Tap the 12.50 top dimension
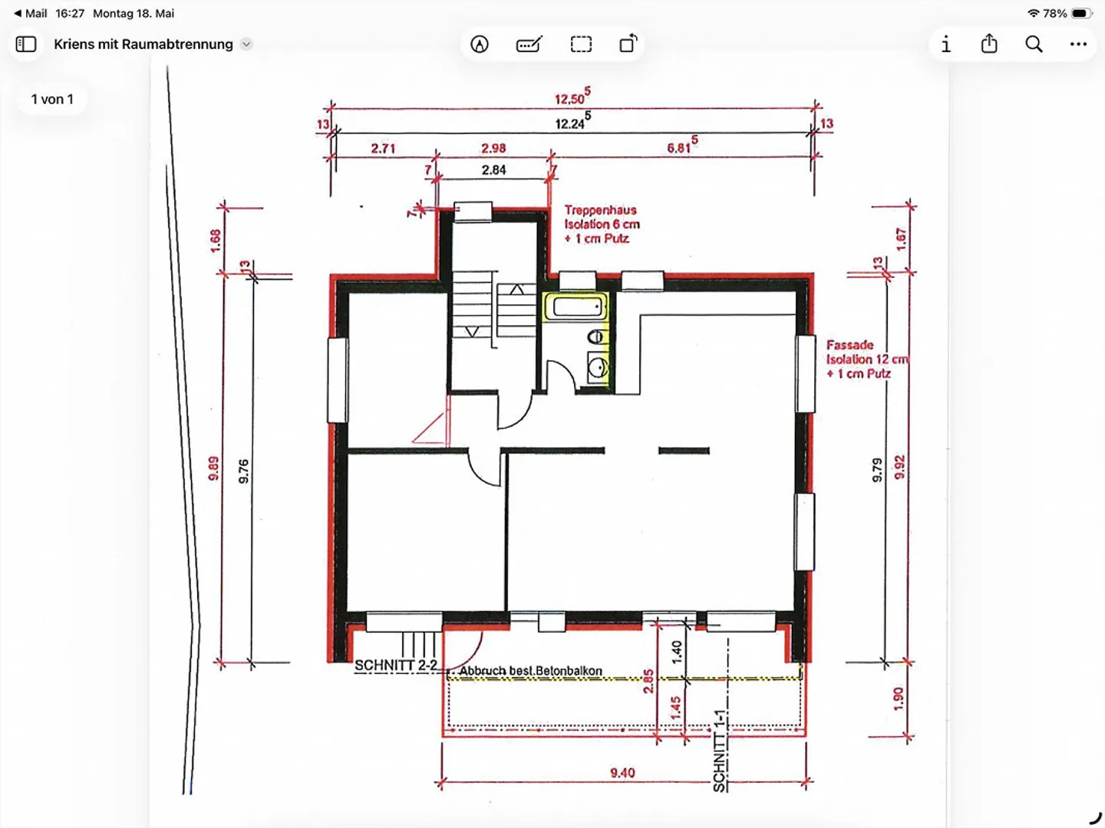 [572, 97]
